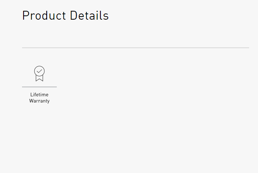The height and width of the screenshot is (173, 258).
Task: Select the Lifetime Warranty label text
Action: (x=39, y=98)
